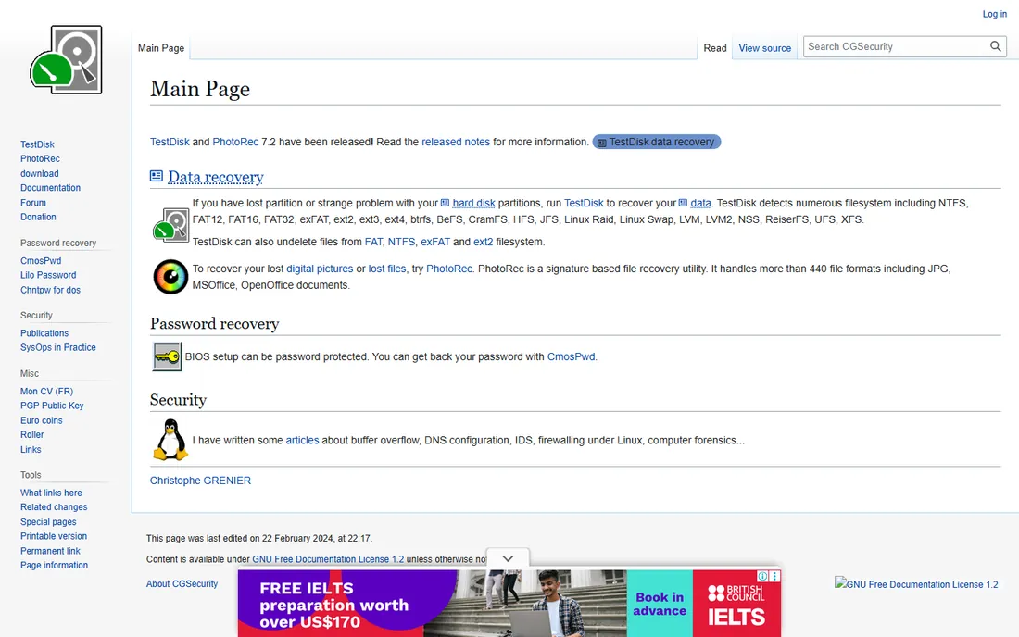
Task: Click the Book in advance ad button
Action: 660,604
